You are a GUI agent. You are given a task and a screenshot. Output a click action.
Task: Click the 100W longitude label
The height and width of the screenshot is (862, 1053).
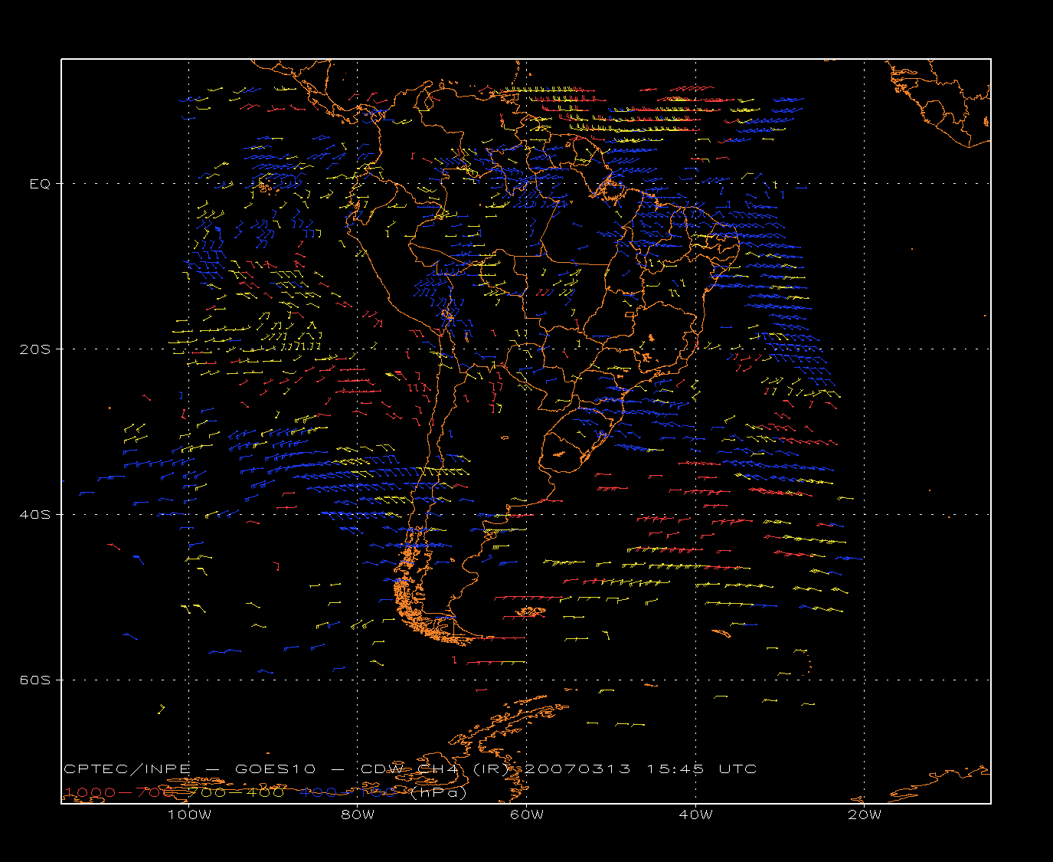[189, 814]
